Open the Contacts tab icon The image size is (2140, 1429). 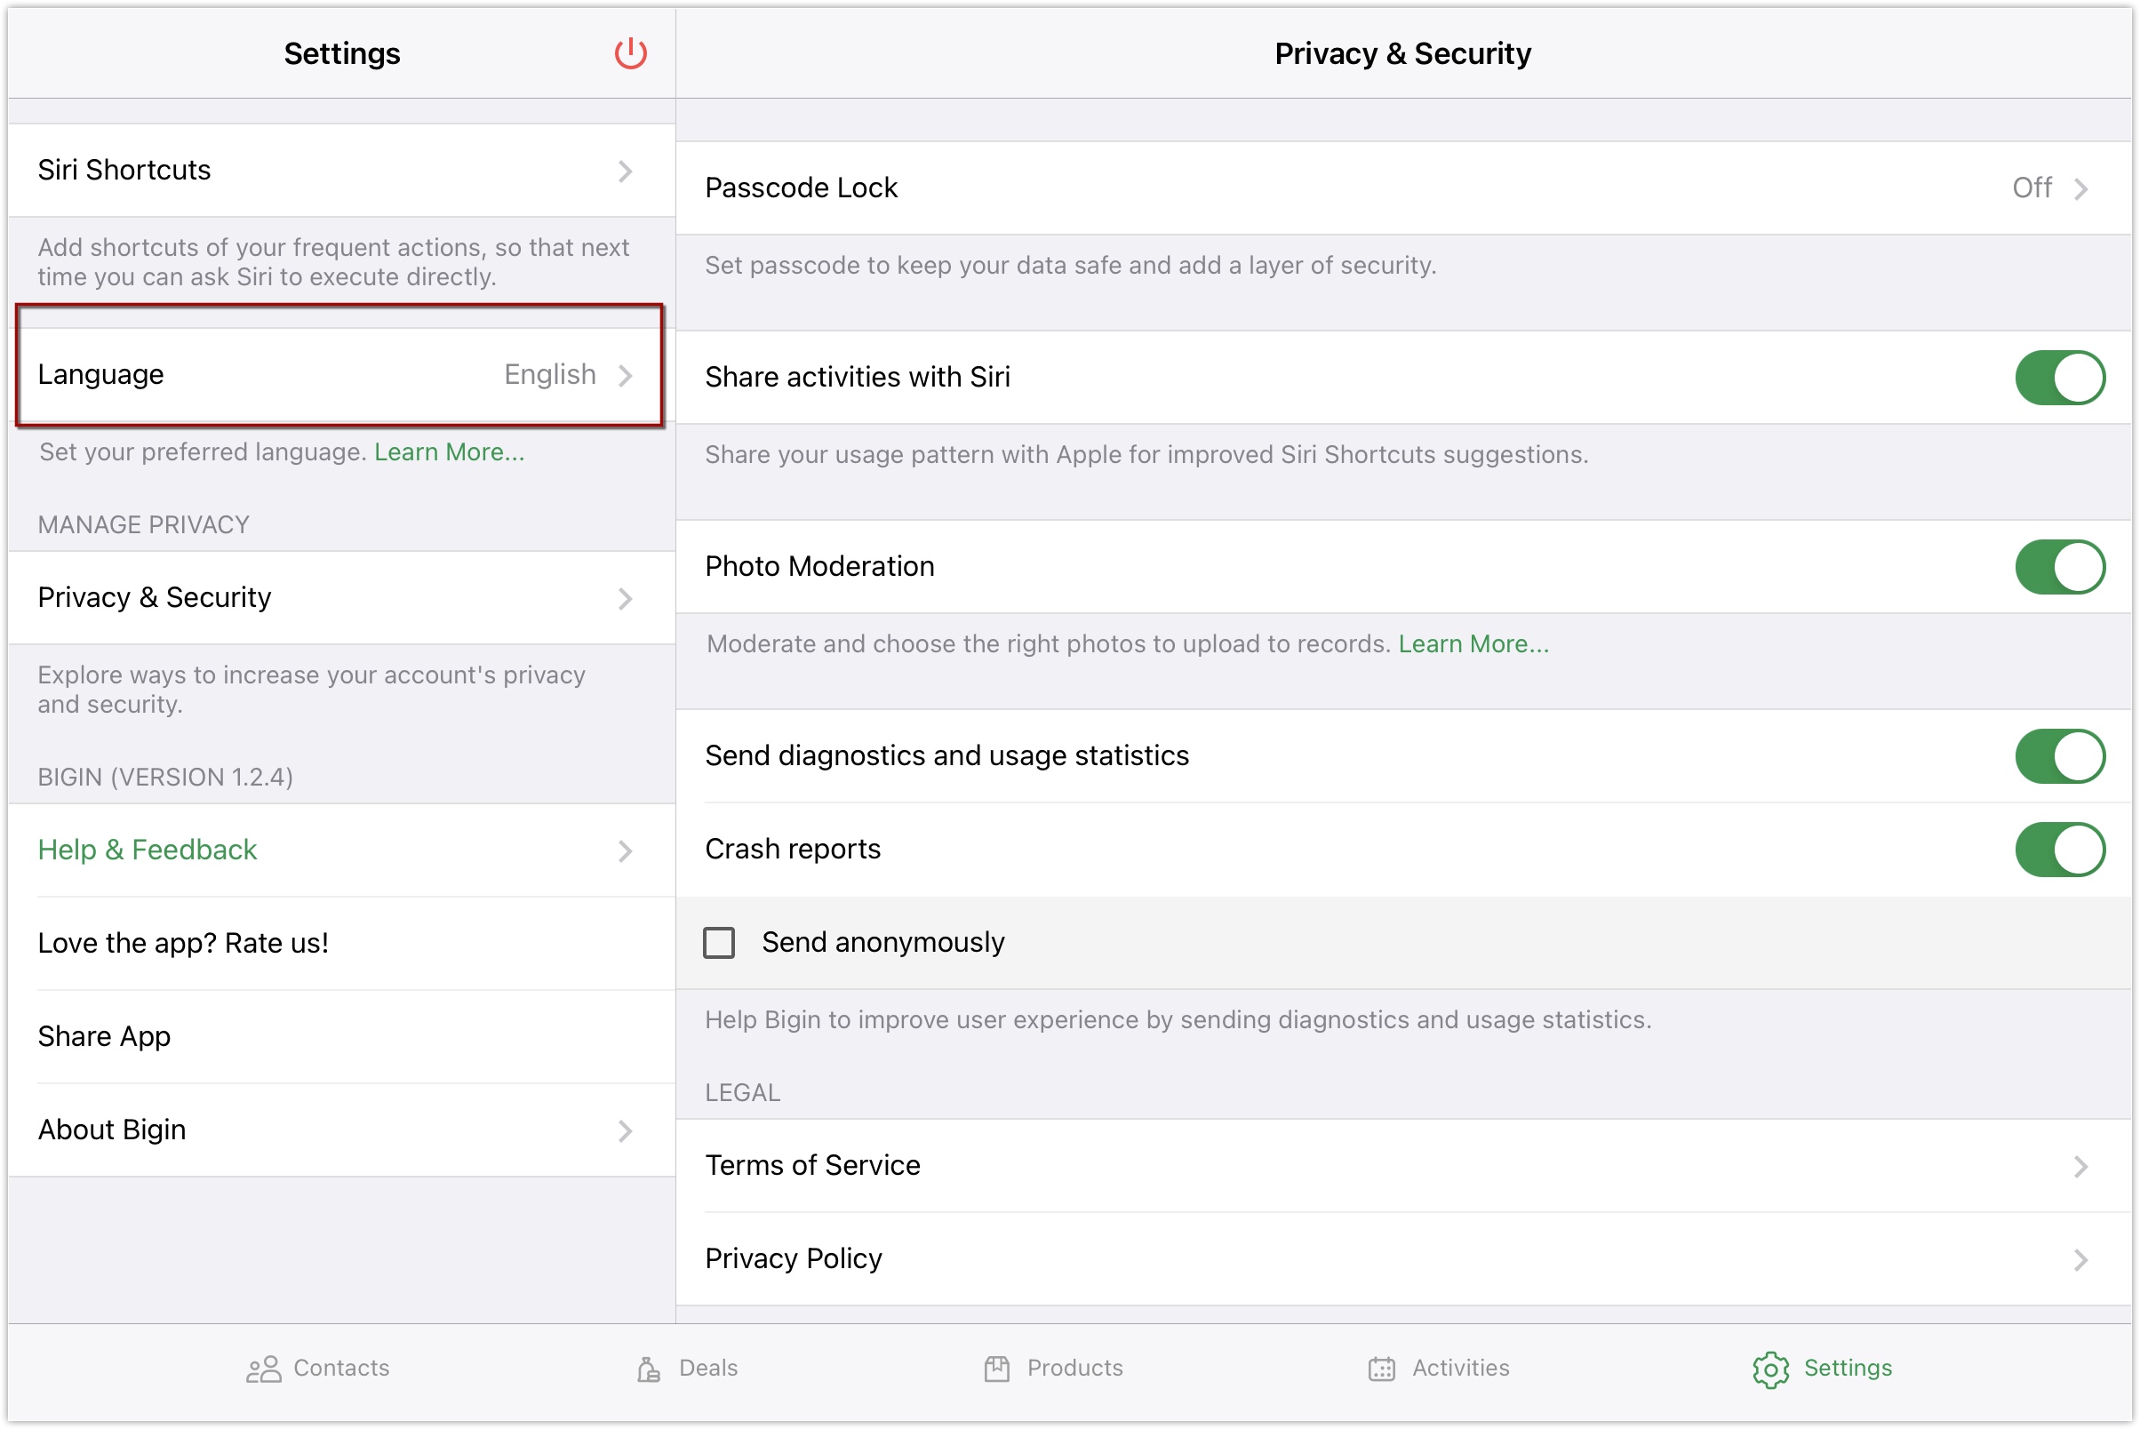coord(263,1369)
